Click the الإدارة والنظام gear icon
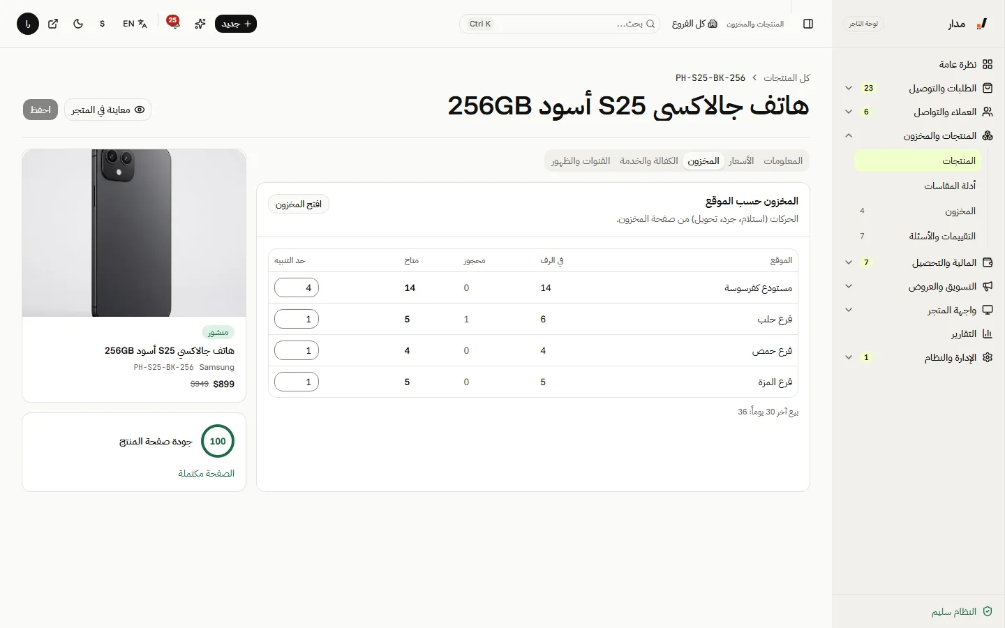This screenshot has height=628, width=1005. coord(988,357)
